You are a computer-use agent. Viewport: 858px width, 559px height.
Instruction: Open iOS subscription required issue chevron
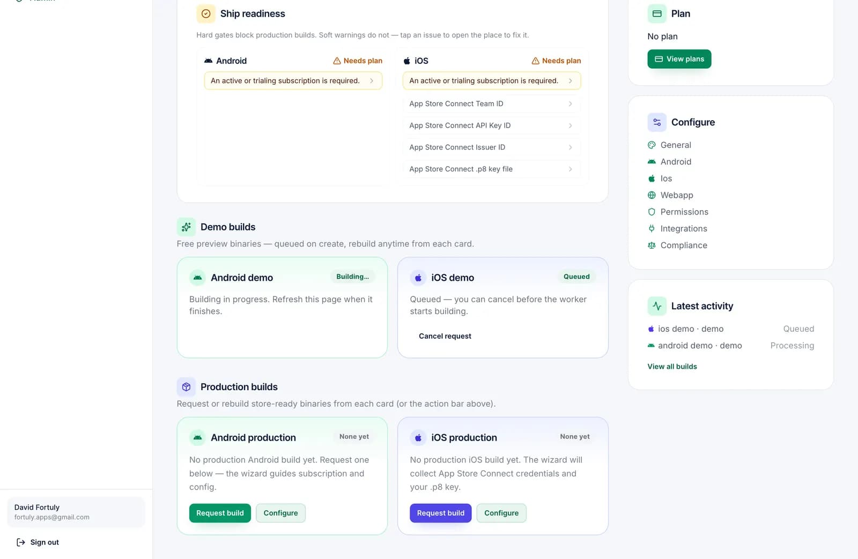pyautogui.click(x=570, y=81)
